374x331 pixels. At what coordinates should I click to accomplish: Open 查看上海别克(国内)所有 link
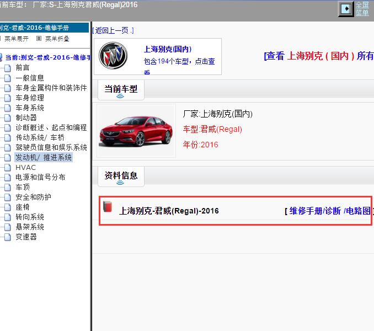pos(319,56)
